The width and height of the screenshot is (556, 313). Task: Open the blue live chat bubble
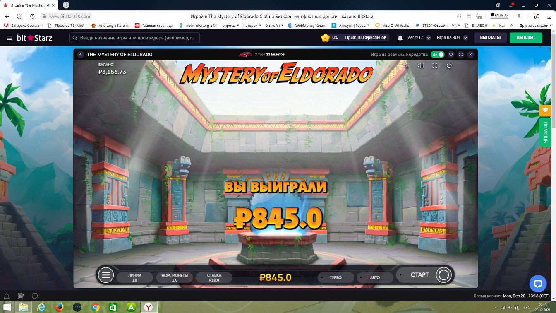pos(538,284)
